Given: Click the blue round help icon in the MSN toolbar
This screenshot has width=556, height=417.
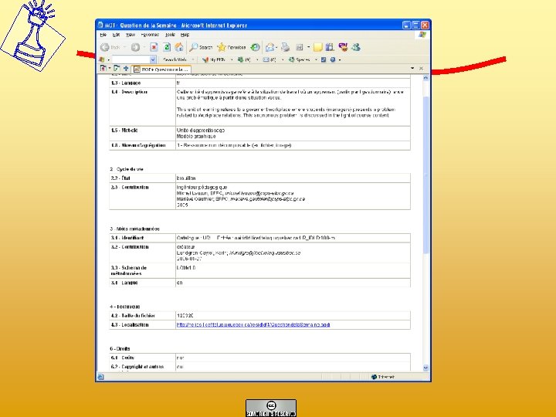Looking at the screenshot, I should [333, 59].
